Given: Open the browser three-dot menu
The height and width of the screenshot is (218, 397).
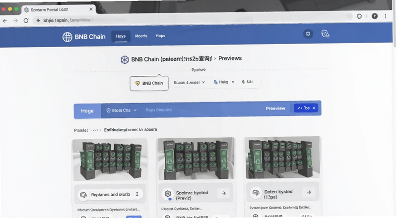Looking at the screenshot, I should 386,16.
